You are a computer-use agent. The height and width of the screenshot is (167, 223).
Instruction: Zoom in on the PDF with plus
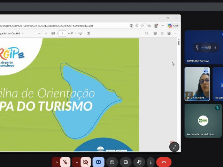46,33
